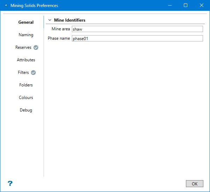Minimize the Mining Solids Preferences window

coord(170,6)
